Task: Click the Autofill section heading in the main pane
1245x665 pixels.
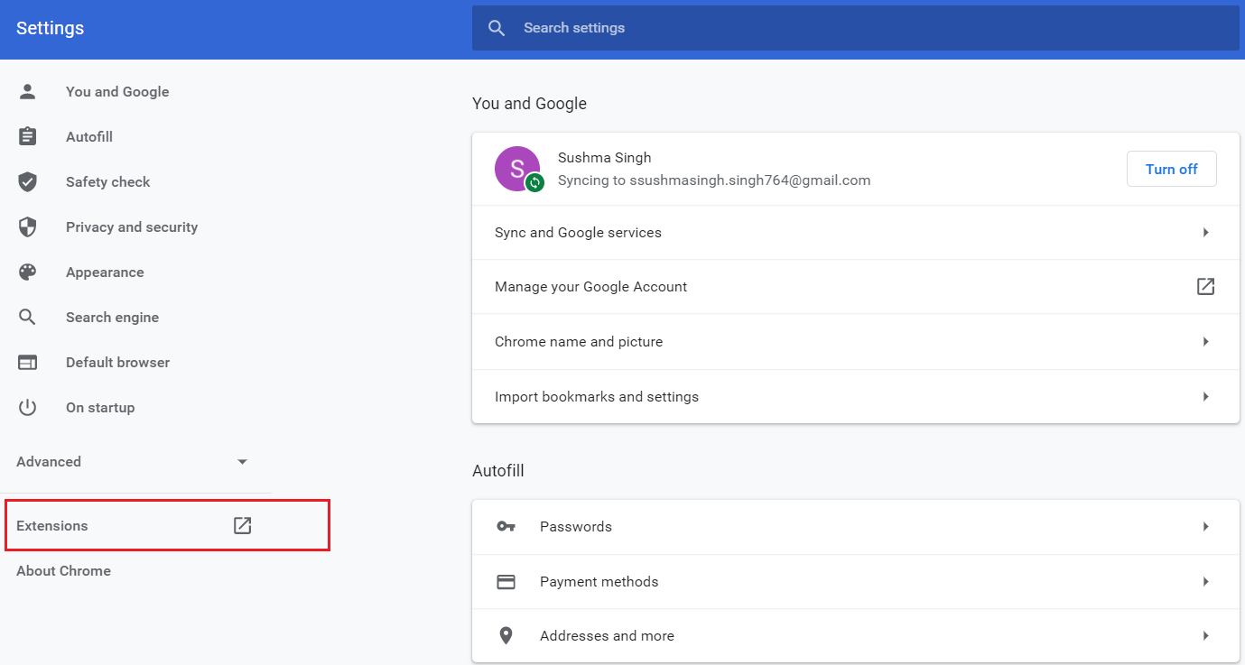Action: (498, 470)
